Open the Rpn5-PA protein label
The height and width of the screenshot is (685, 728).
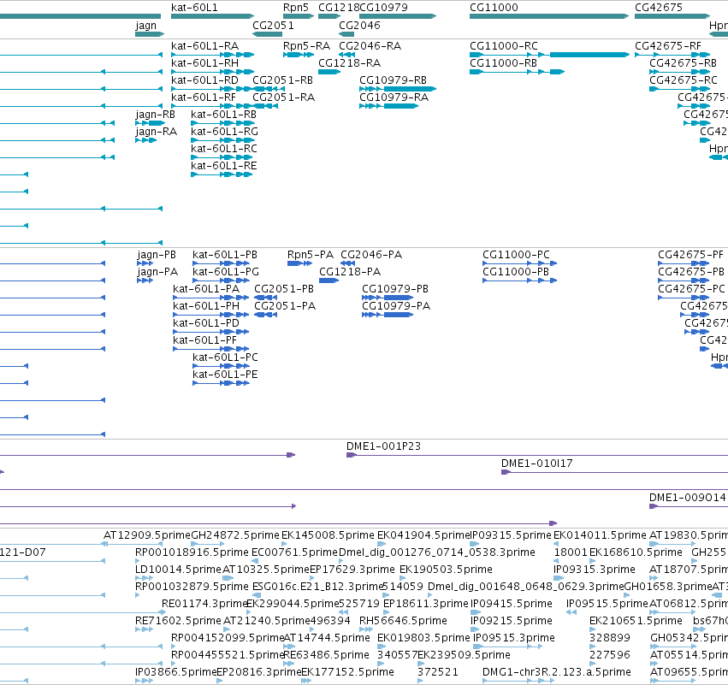pyautogui.click(x=311, y=255)
